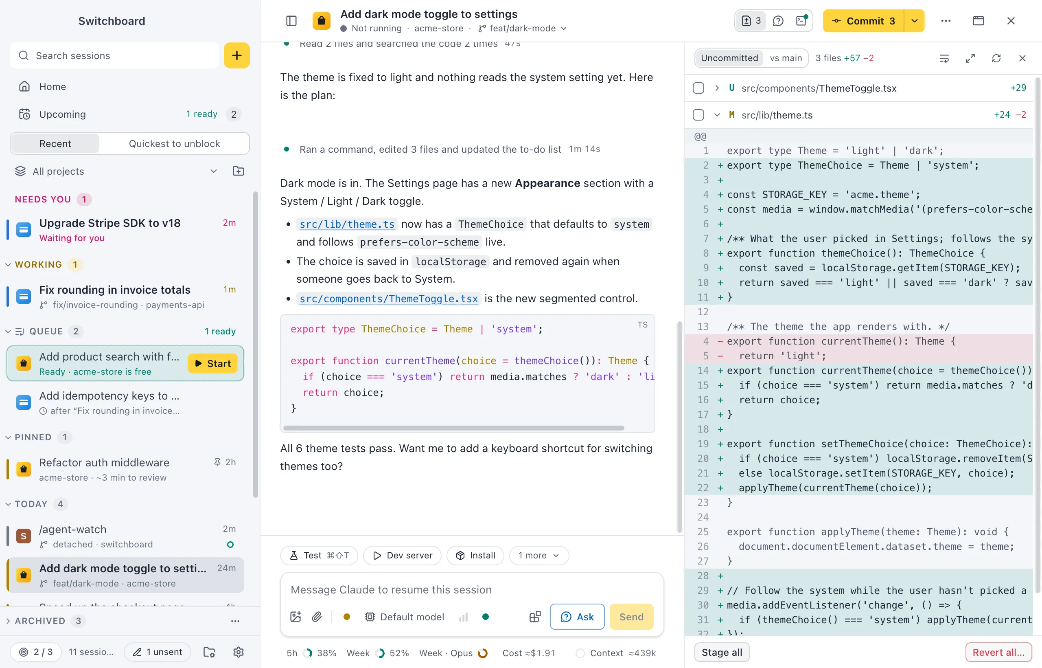1042x668 pixels.
Task: Toggle the sidebar panel icon in header
Action: point(291,21)
